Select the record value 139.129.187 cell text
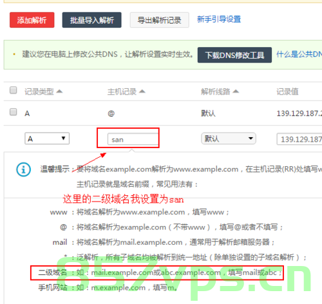Viewport: 322px width, 304px height. [299, 113]
